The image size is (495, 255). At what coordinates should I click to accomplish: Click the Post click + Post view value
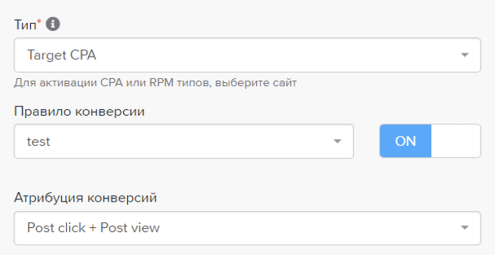(x=93, y=227)
